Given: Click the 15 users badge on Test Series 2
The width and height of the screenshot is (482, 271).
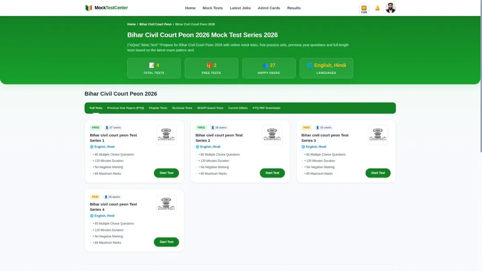Looking at the screenshot, I should click(219, 128).
